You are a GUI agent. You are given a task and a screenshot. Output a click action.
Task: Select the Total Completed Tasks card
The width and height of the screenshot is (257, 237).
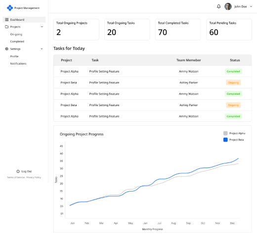point(178,30)
